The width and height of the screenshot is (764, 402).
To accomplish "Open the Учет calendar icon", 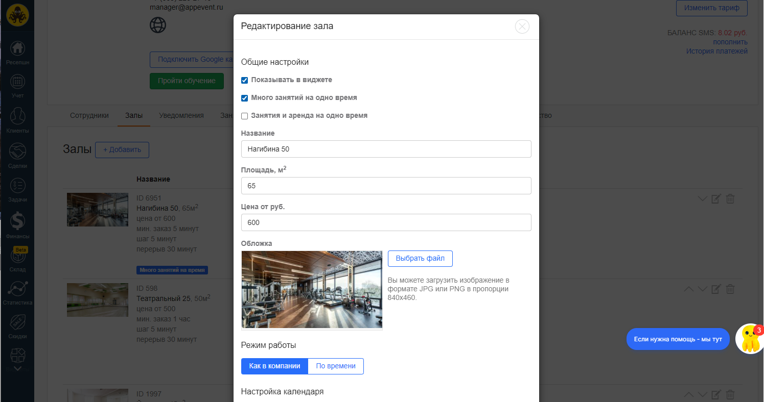I will [x=18, y=83].
